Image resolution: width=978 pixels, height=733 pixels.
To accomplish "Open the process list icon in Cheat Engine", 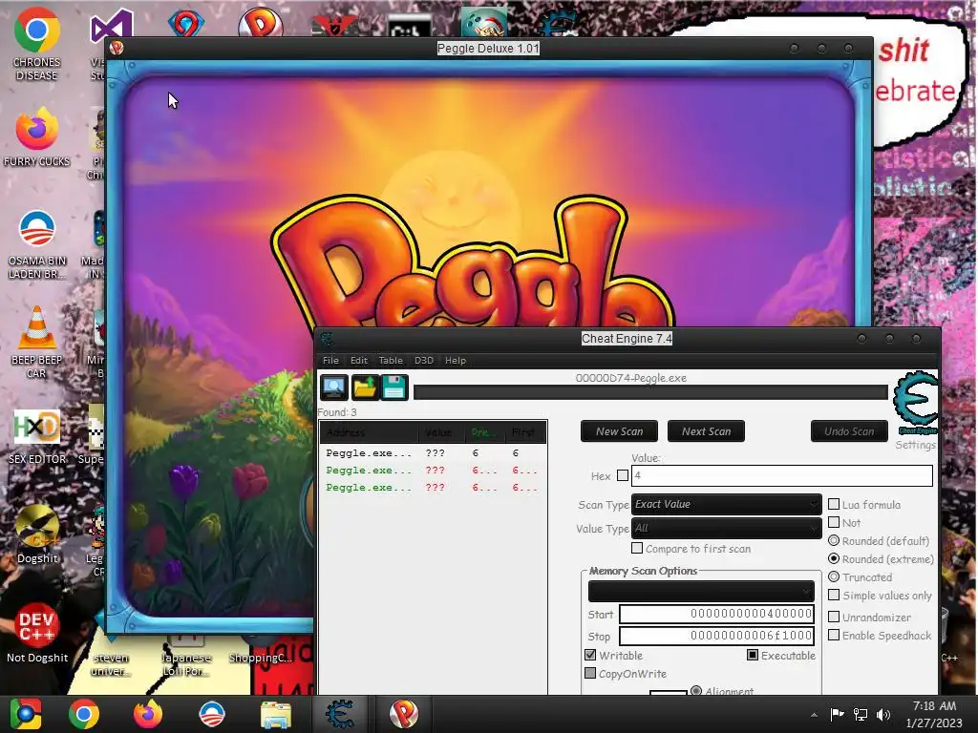I will (x=333, y=387).
